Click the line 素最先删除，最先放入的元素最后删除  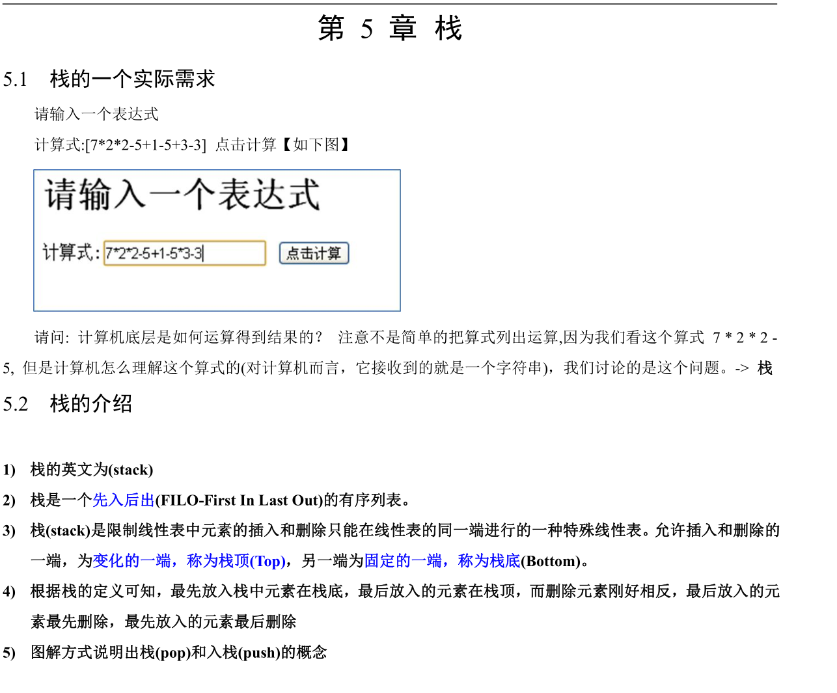163,622
